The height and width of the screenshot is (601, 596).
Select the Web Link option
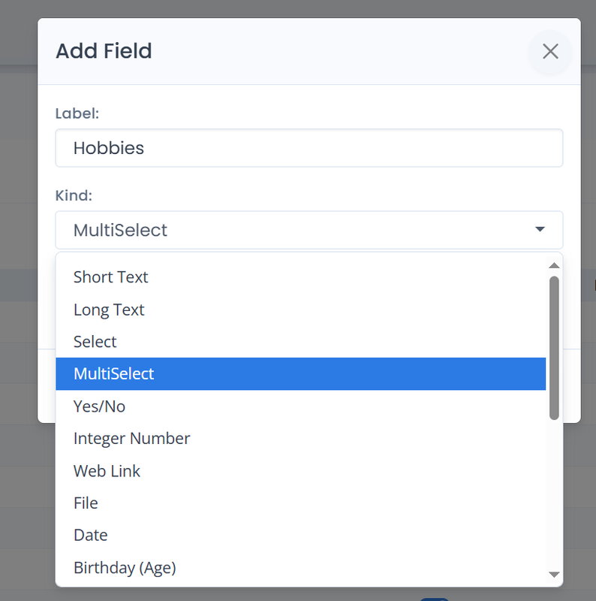coord(107,471)
